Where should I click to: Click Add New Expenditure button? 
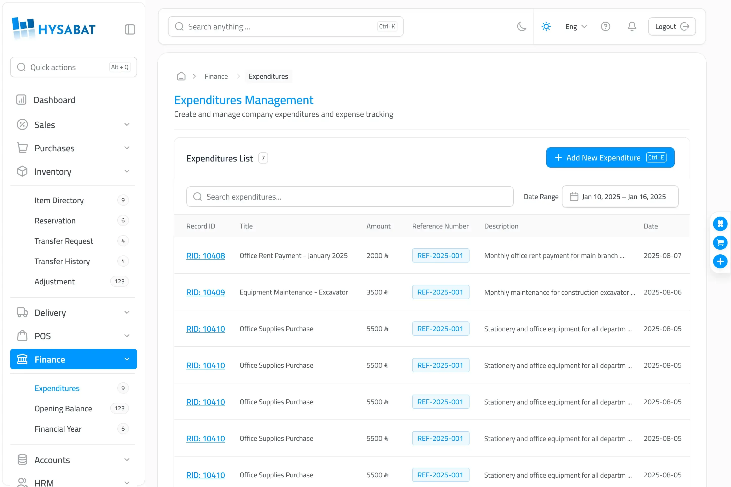coord(610,157)
